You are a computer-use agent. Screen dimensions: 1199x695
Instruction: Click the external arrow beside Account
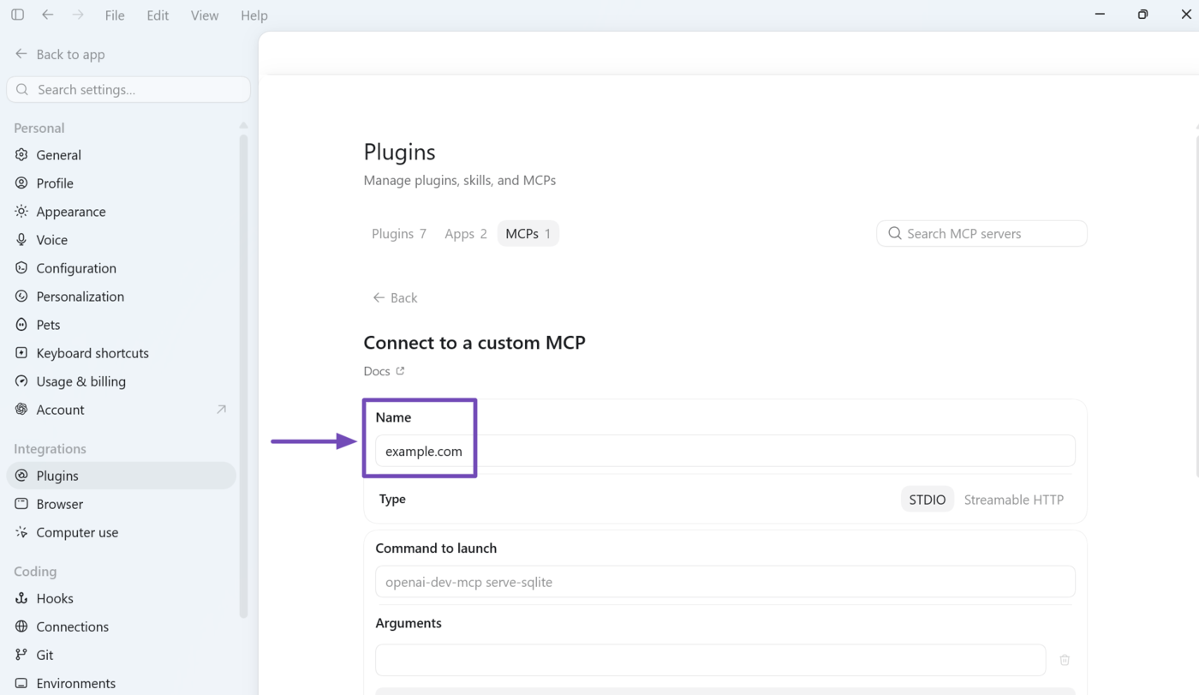tap(221, 410)
